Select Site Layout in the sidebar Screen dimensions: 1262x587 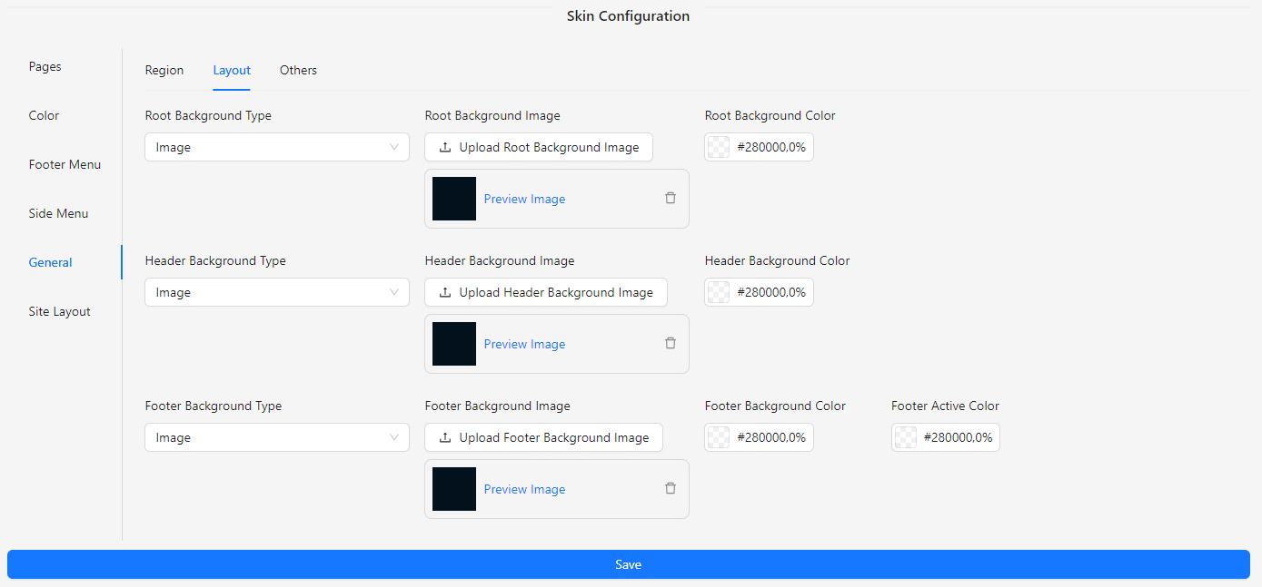[60, 312]
